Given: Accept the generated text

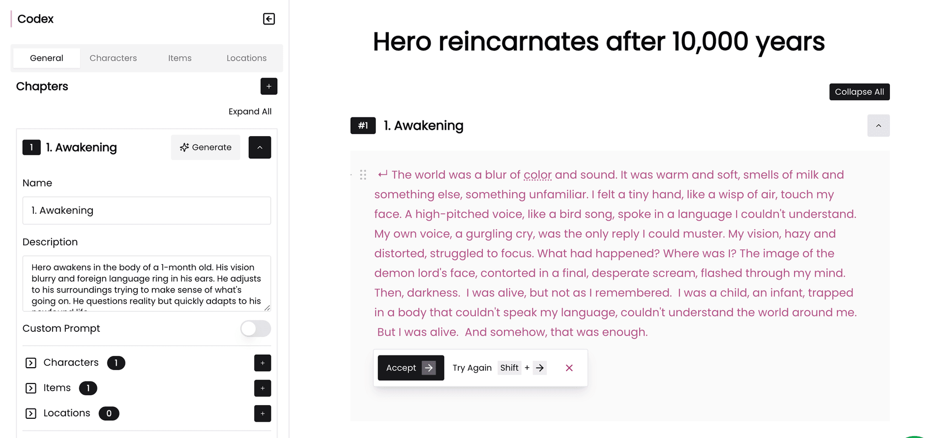Looking at the screenshot, I should click(411, 368).
